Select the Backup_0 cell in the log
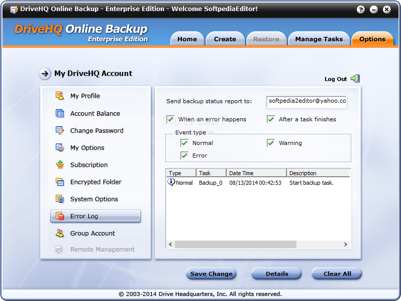 (x=211, y=183)
